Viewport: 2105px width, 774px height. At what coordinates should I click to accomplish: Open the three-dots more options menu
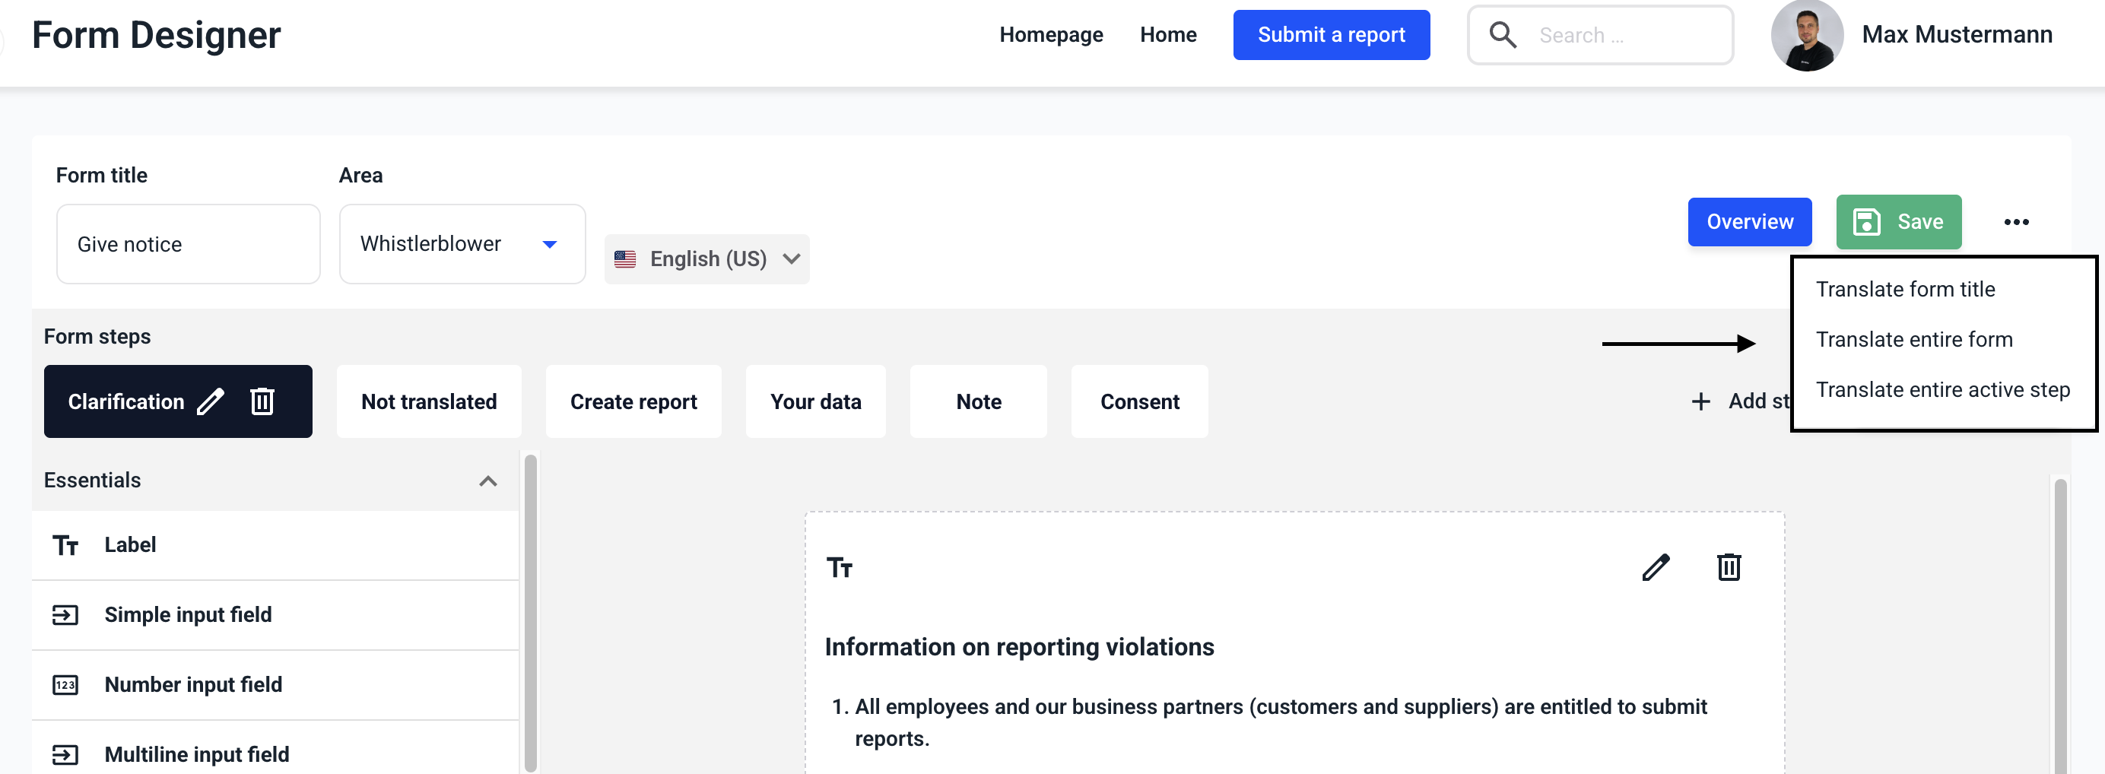point(2015,222)
